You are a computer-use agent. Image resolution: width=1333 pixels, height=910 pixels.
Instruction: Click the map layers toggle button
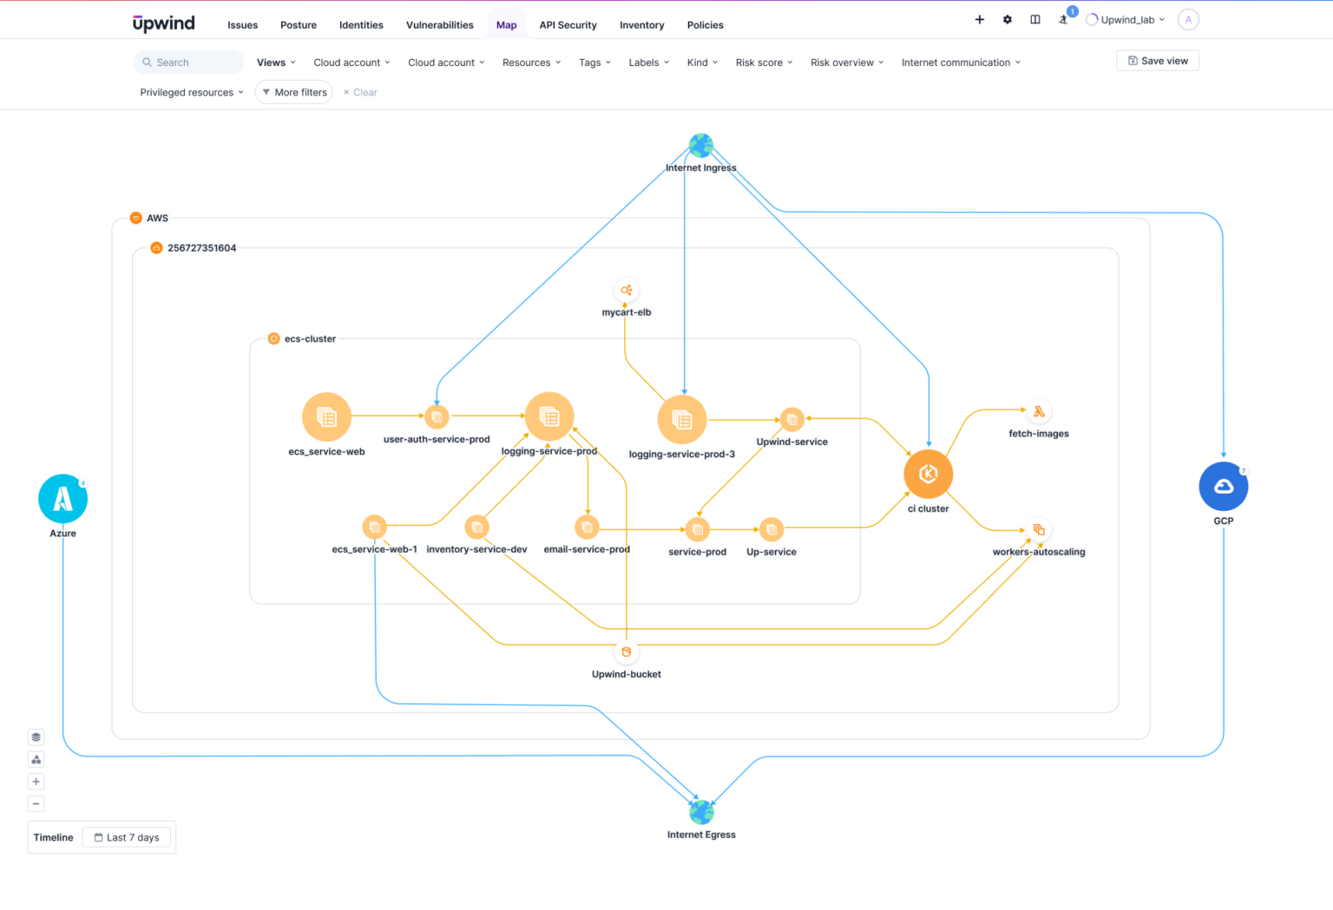click(x=36, y=737)
